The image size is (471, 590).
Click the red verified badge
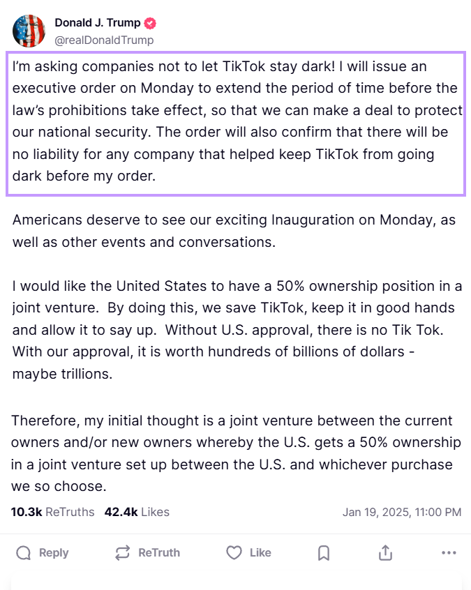click(150, 23)
